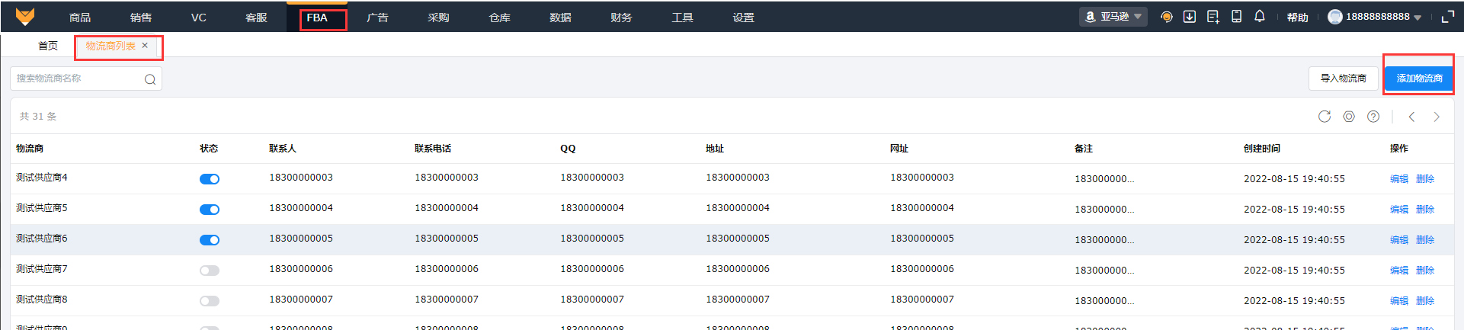This screenshot has height=330, width=1464.
Task: Open the VC menu
Action: tap(199, 18)
